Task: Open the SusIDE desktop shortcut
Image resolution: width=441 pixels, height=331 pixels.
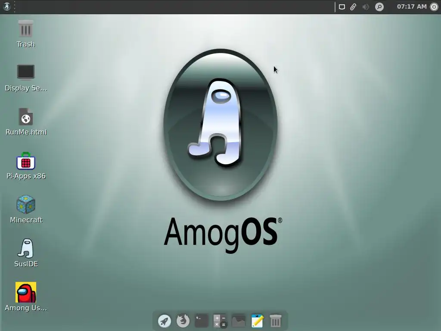Action: [x=25, y=248]
